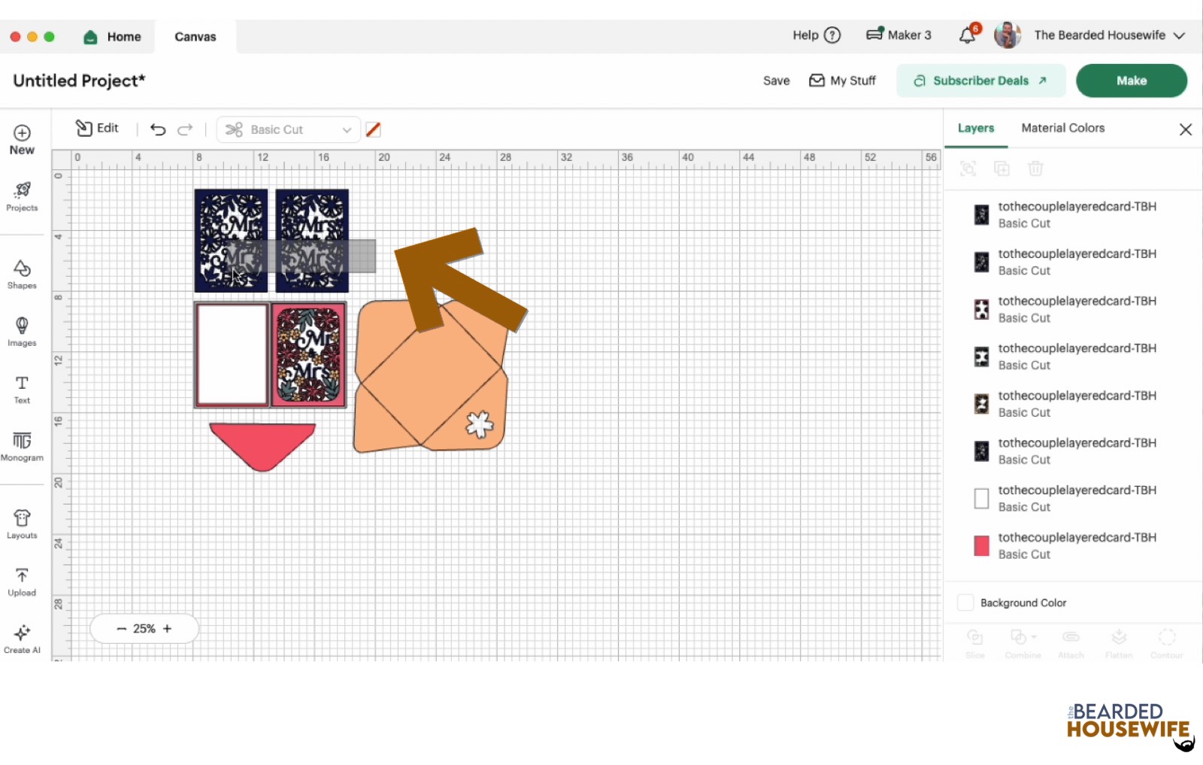Toggle the Background Color checkbox

pyautogui.click(x=965, y=603)
